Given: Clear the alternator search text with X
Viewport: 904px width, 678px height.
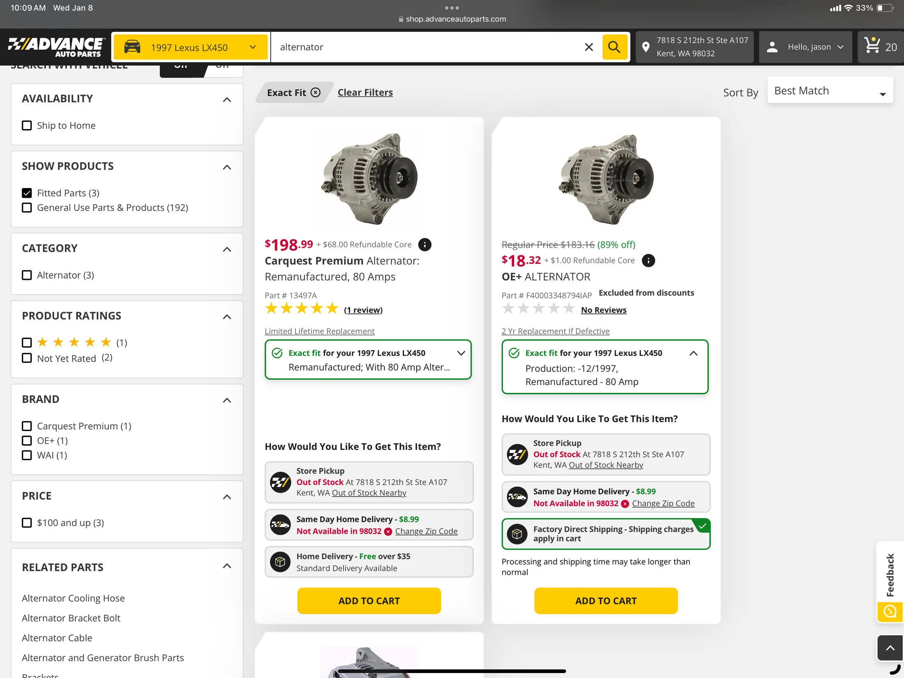Looking at the screenshot, I should point(588,47).
